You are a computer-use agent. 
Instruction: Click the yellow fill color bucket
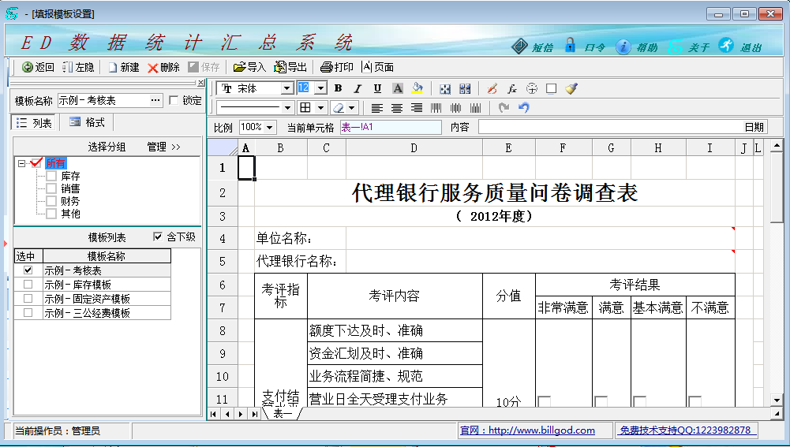(417, 88)
